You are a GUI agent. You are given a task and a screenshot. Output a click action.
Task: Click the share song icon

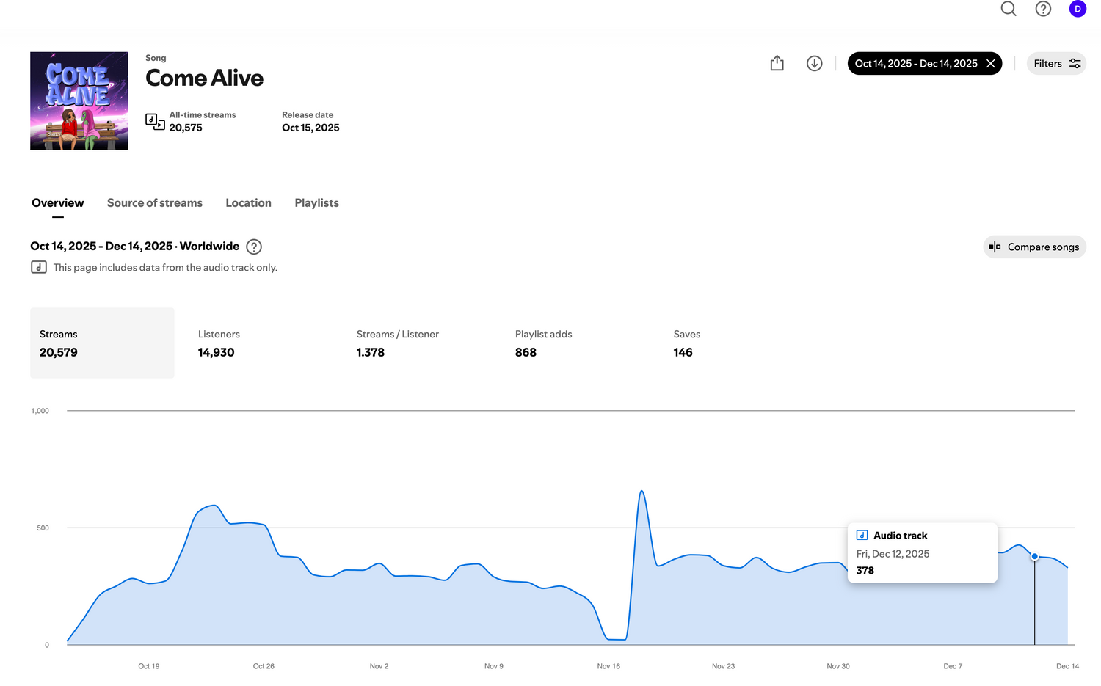click(777, 64)
